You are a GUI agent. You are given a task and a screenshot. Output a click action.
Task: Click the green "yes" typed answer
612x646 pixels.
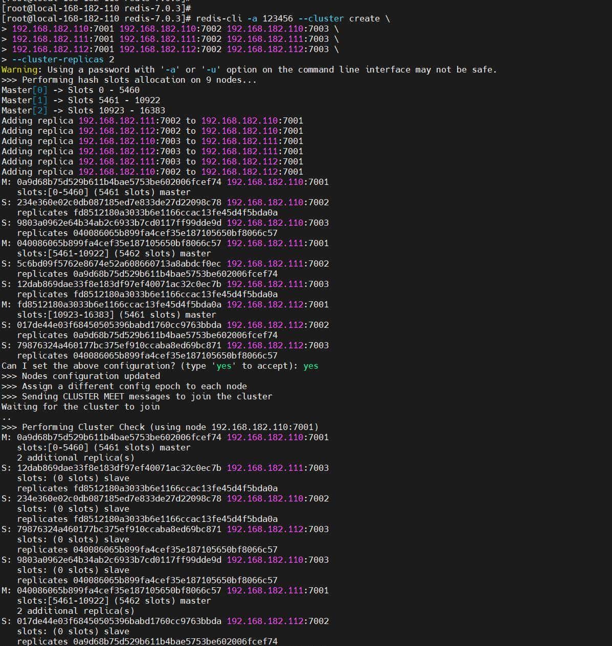[310, 366]
